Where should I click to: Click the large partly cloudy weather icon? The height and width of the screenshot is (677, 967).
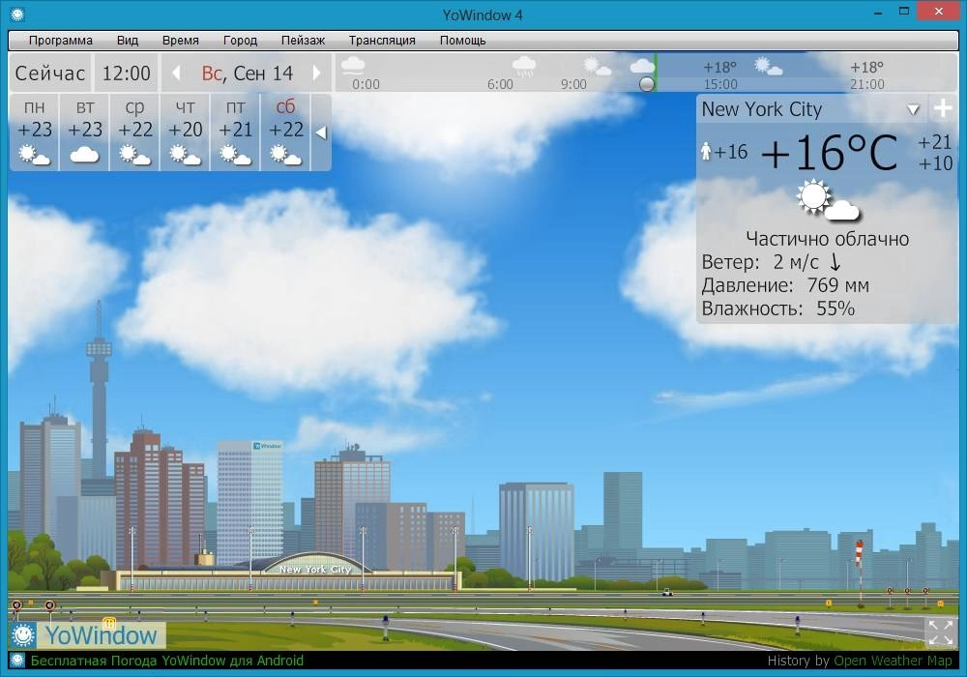pyautogui.click(x=828, y=200)
